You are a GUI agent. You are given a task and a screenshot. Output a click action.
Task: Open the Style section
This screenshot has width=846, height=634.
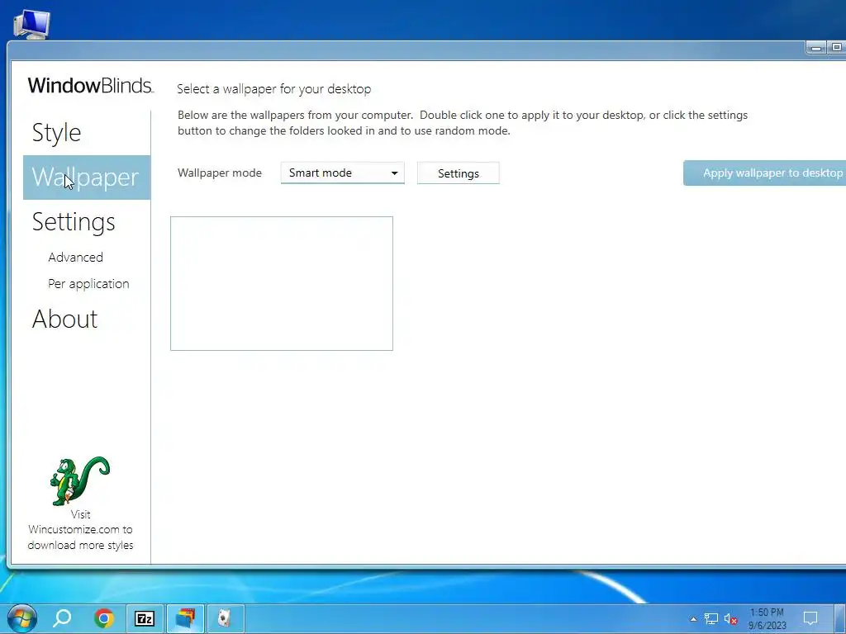[57, 133]
